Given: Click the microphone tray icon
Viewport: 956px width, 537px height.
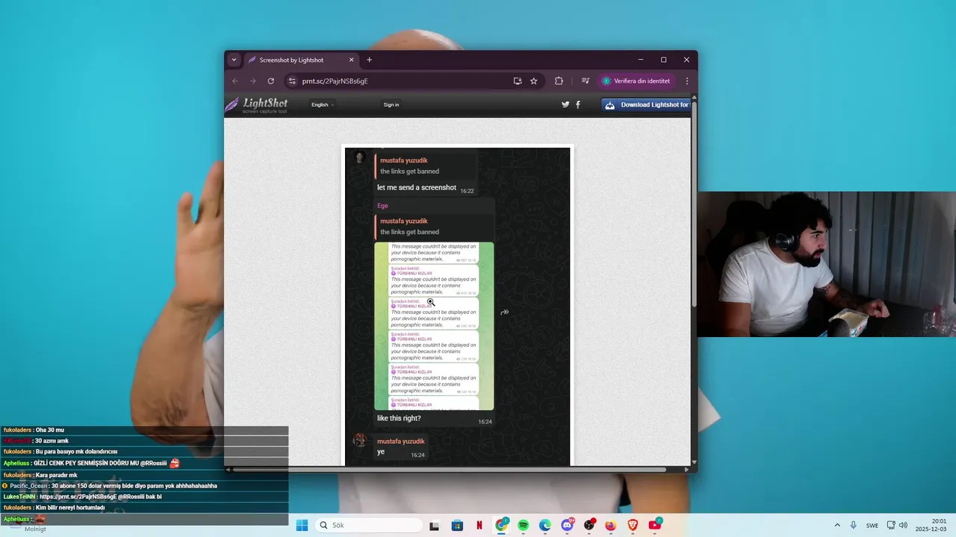Looking at the screenshot, I should 854,525.
